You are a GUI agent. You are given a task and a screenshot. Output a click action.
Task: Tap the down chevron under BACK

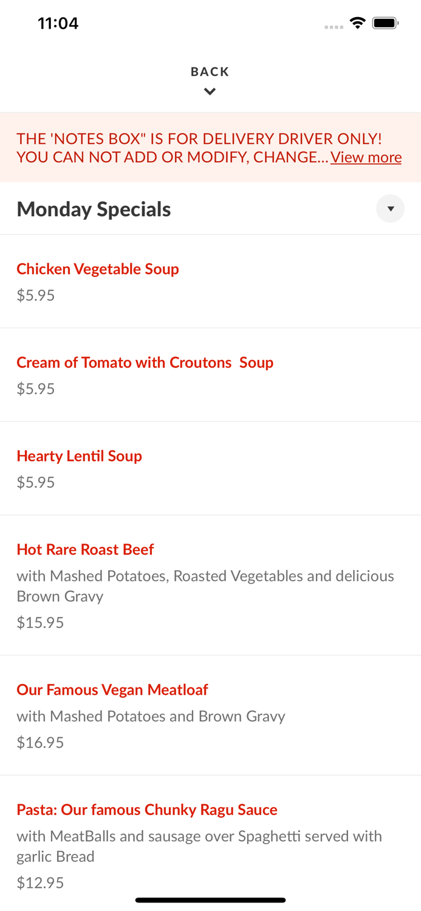210,92
